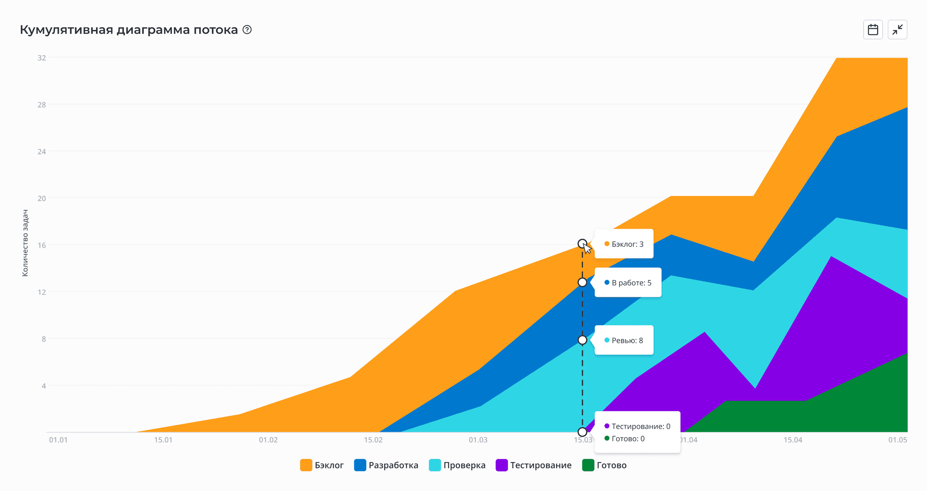The width and height of the screenshot is (927, 491).
Task: Open the calendar date picker
Action: pos(873,30)
